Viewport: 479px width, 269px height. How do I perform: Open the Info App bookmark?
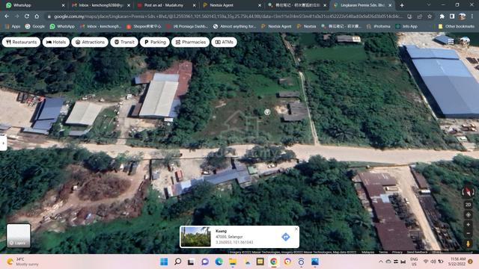(x=406, y=27)
